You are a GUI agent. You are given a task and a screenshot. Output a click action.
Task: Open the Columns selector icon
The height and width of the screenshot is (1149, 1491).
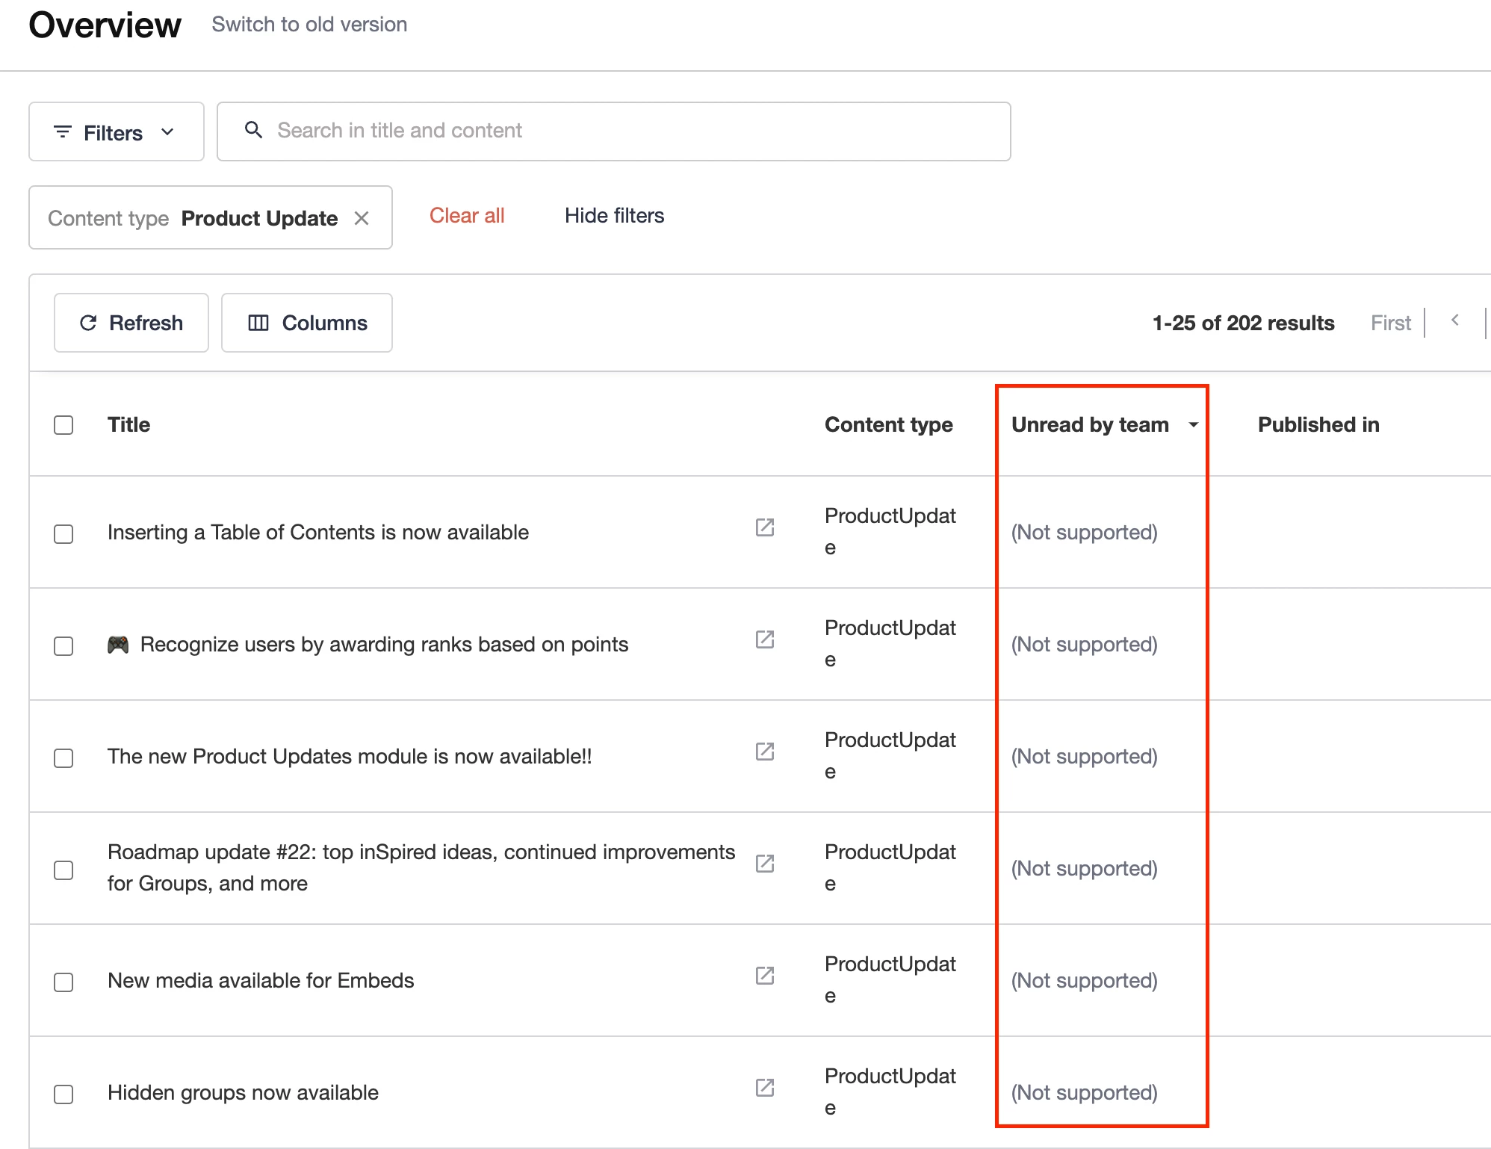click(259, 323)
